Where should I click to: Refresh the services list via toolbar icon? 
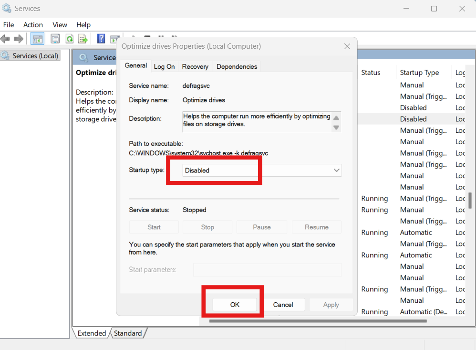click(x=69, y=39)
